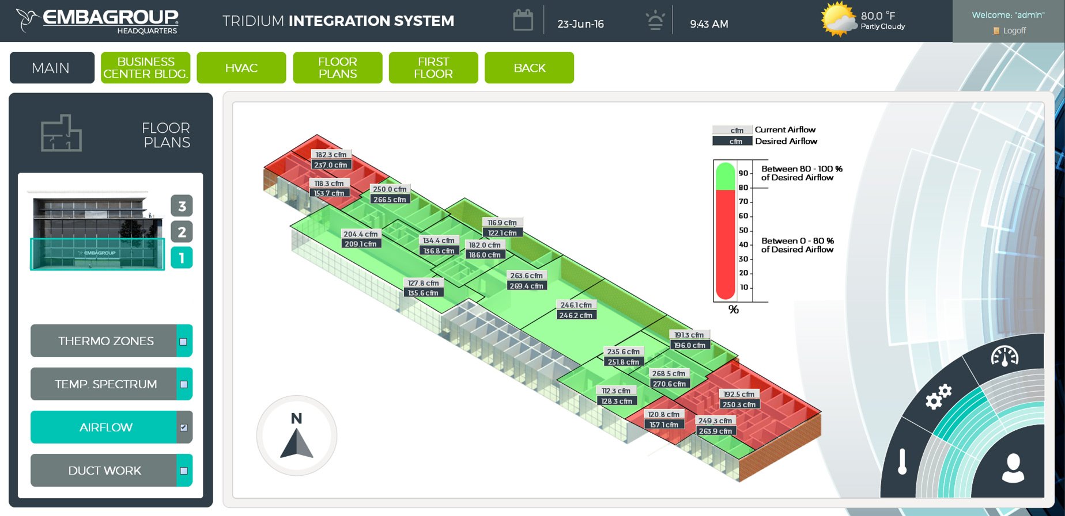Click the north compass indicator
Viewport: 1065px width, 516px height.
[297, 435]
